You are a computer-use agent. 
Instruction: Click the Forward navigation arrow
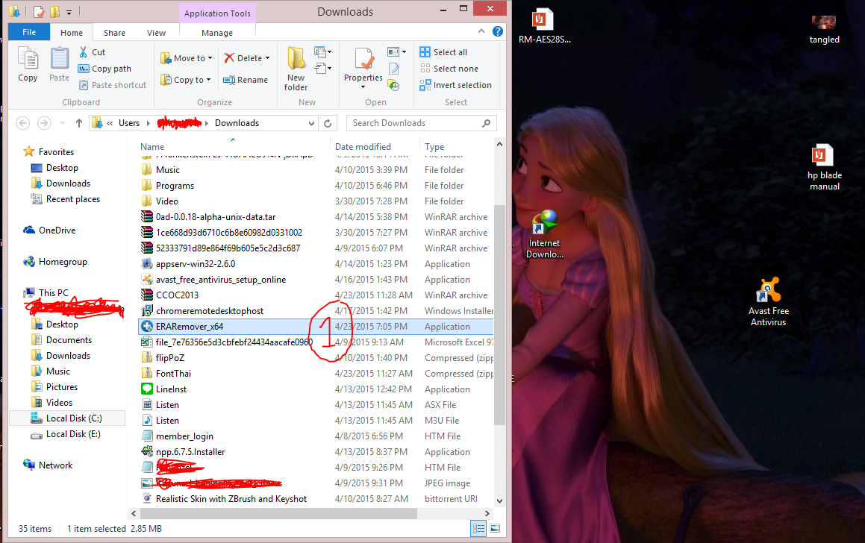pyautogui.click(x=44, y=123)
